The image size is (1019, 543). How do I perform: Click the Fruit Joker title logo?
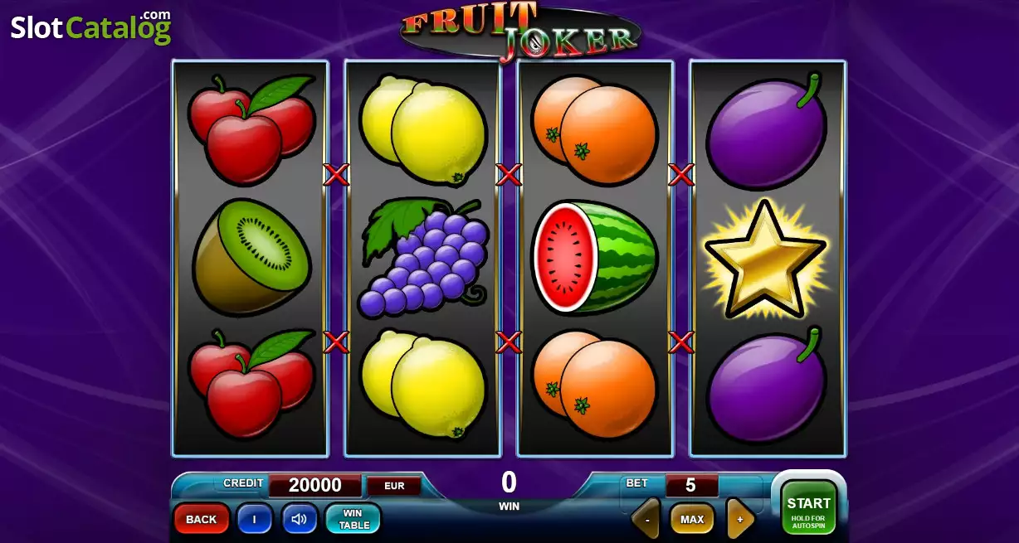click(521, 31)
